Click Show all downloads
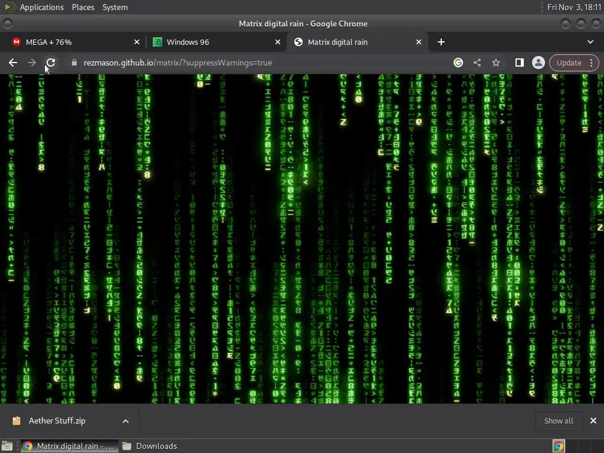The height and width of the screenshot is (453, 604). pyautogui.click(x=558, y=421)
